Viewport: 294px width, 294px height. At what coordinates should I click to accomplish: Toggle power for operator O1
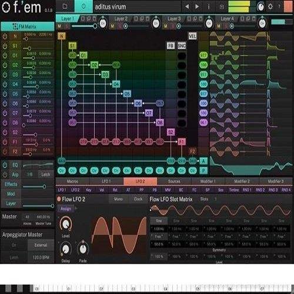pyautogui.click(x=5, y=55)
